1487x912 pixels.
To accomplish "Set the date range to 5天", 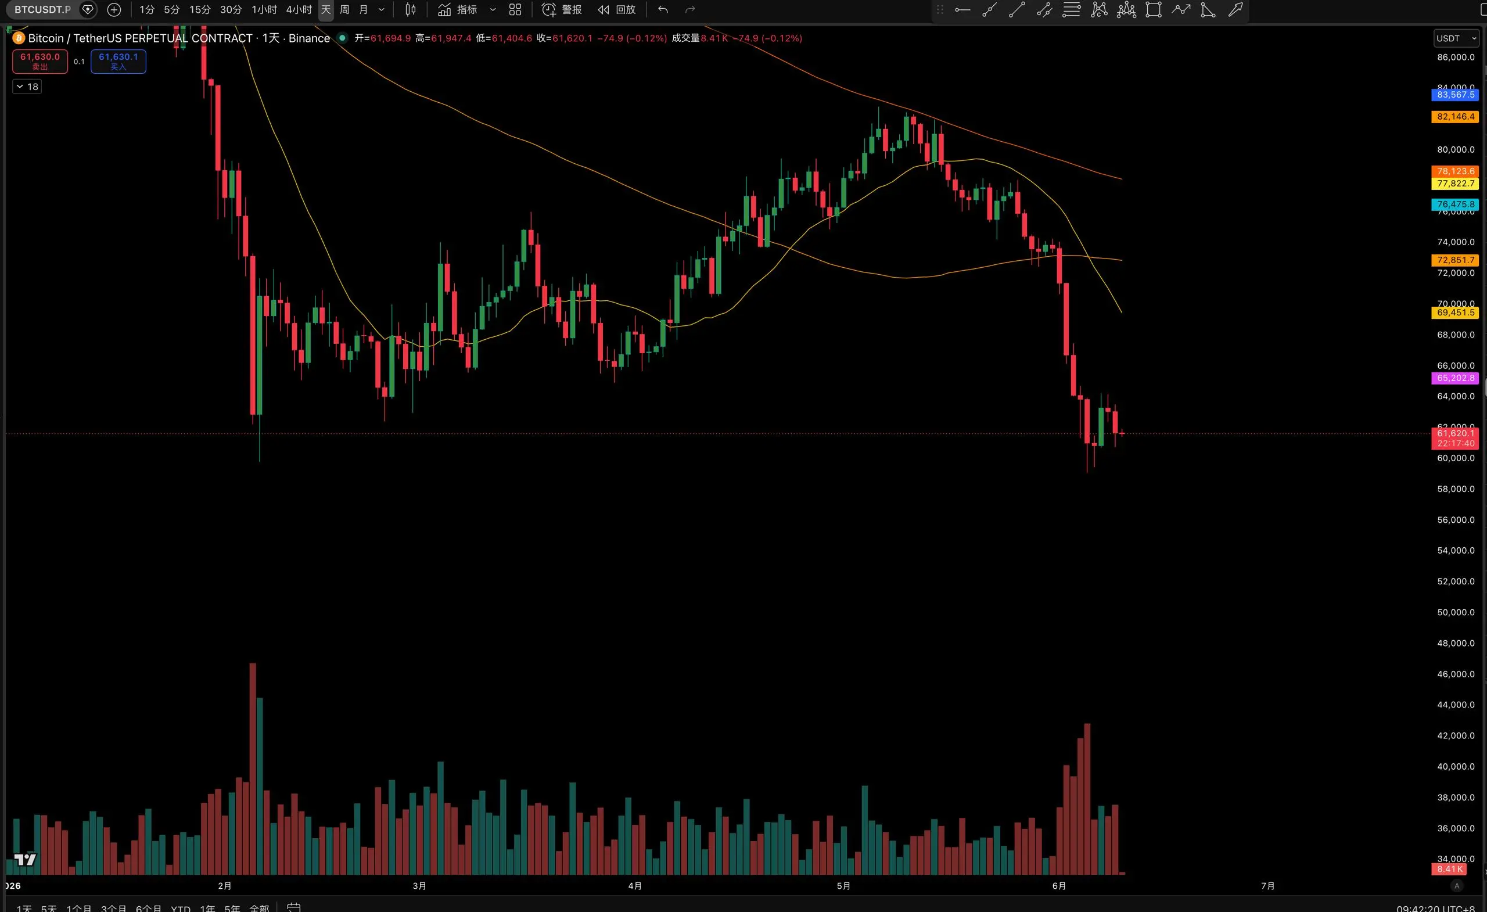I will [49, 908].
